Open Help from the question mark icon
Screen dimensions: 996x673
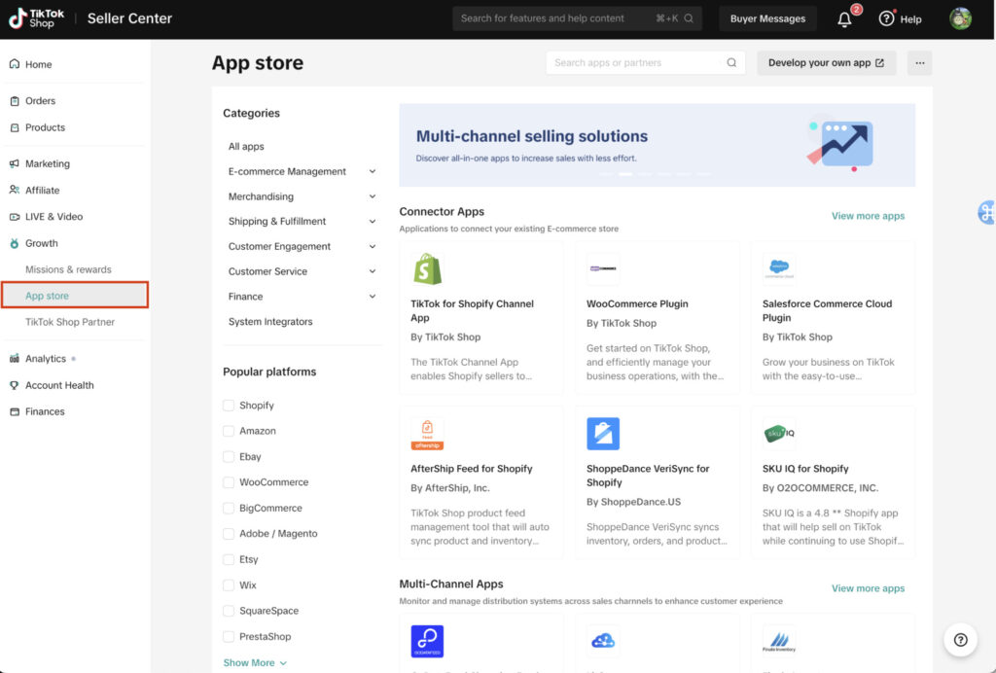[886, 18]
